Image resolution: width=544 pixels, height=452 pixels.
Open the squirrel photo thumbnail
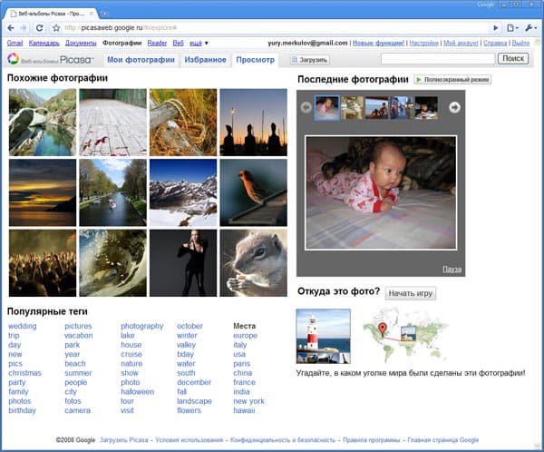[x=254, y=263]
